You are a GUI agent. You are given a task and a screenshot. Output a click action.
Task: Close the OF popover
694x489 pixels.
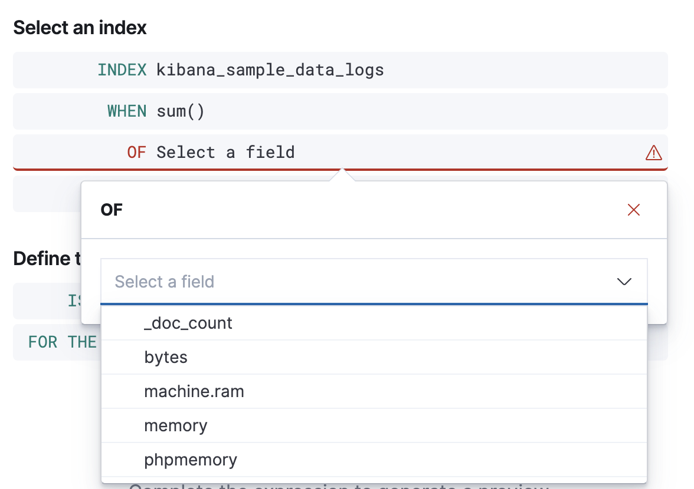[634, 210]
